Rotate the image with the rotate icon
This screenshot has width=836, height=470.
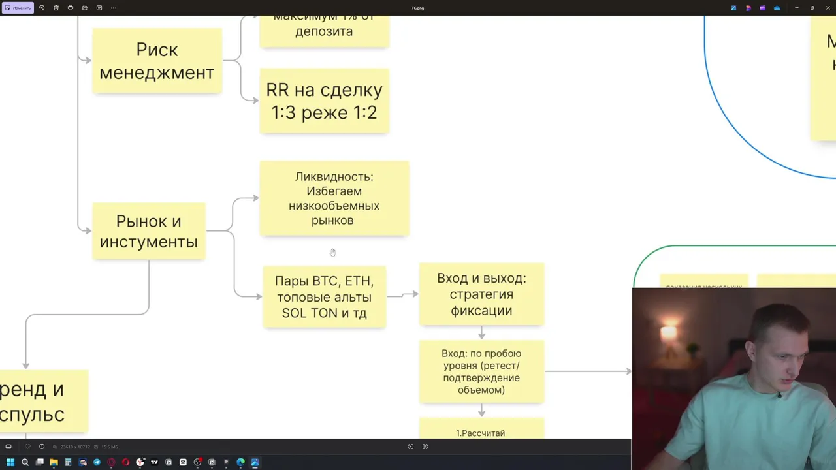(42, 8)
